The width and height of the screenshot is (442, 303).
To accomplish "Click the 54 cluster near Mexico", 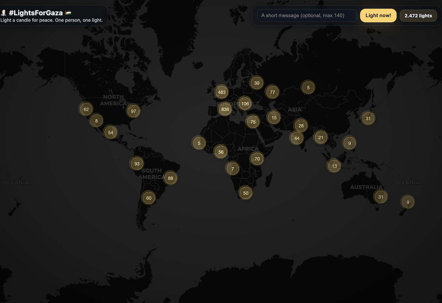I will click(111, 132).
